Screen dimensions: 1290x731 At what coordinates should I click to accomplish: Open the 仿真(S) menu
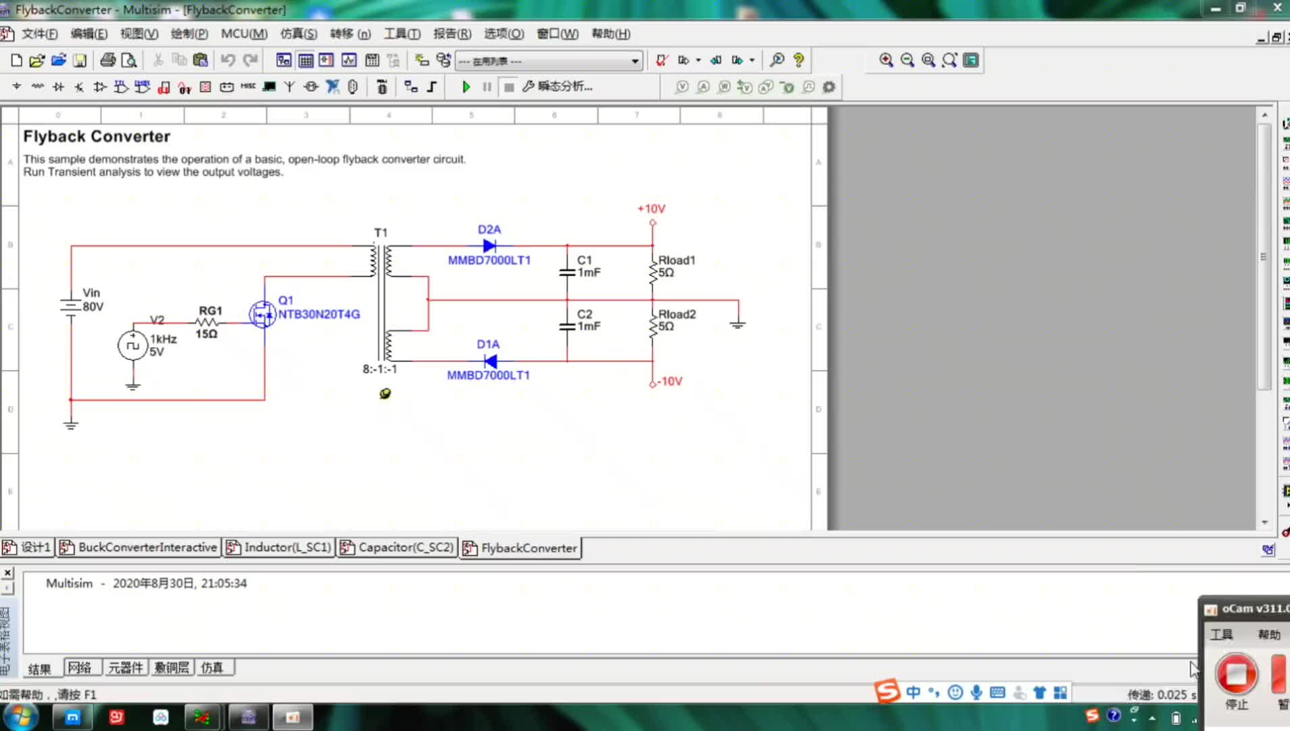298,34
